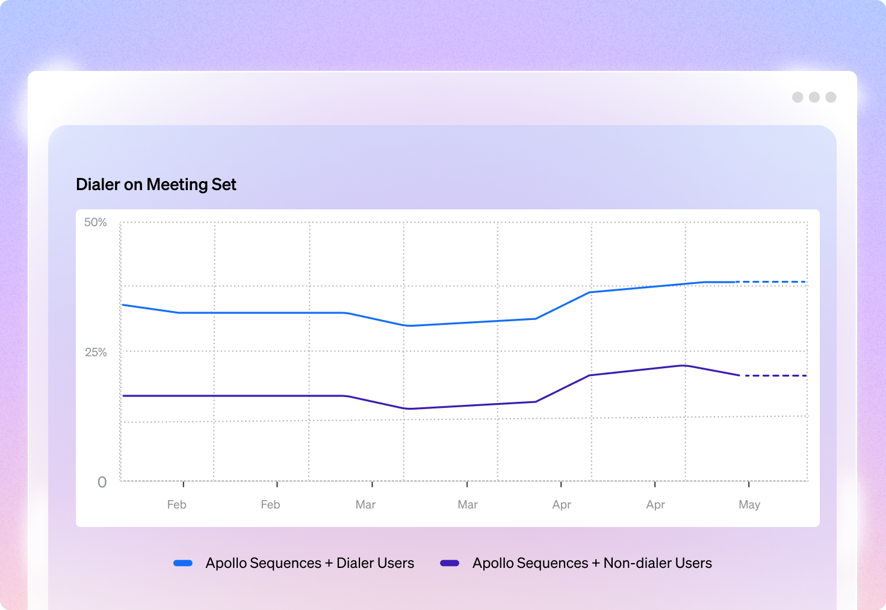Select the first Feb x-axis label
Image resolution: width=886 pixels, height=610 pixels.
click(176, 505)
